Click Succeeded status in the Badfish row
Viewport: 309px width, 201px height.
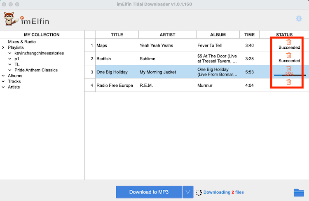point(289,61)
